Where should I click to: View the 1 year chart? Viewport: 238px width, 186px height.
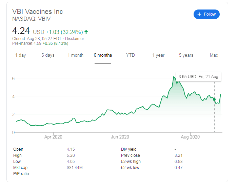point(158,55)
